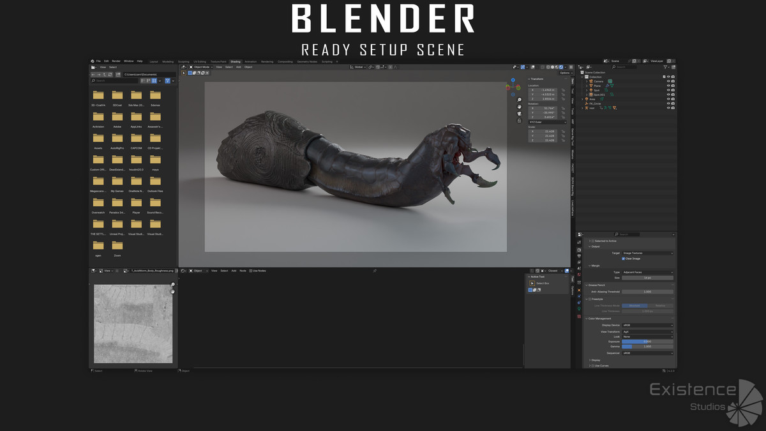Click the viewport zoom magnifier icon

(519, 100)
